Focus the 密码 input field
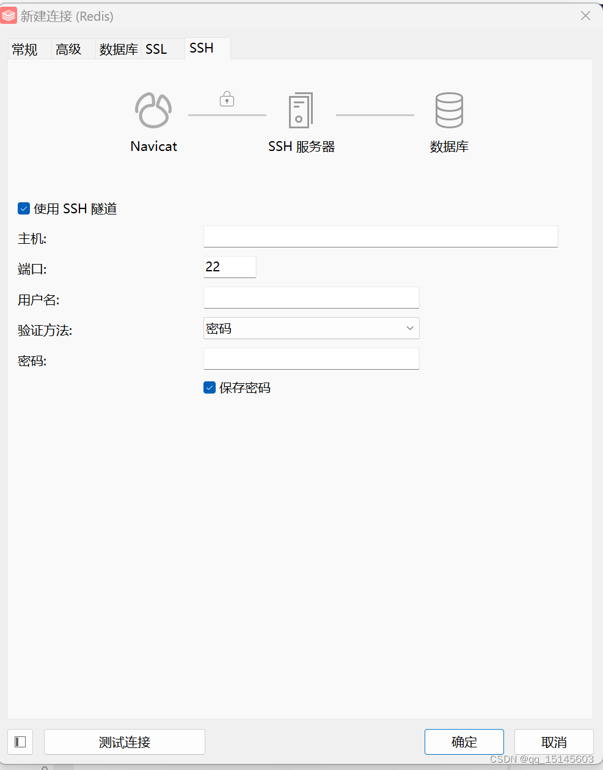Viewport: 603px width, 770px height. coord(312,359)
